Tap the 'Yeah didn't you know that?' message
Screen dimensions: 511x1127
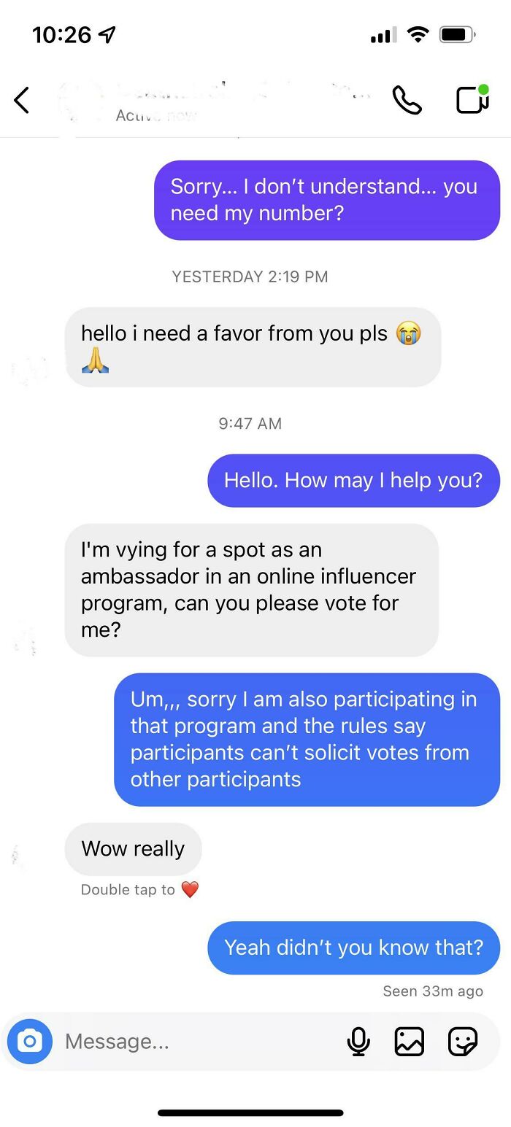pyautogui.click(x=353, y=948)
